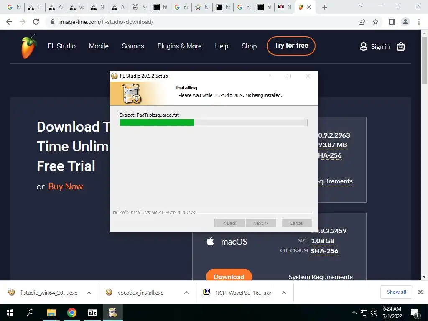The image size is (428, 321).
Task: Open the tab search chevron button
Action: tap(361, 6)
